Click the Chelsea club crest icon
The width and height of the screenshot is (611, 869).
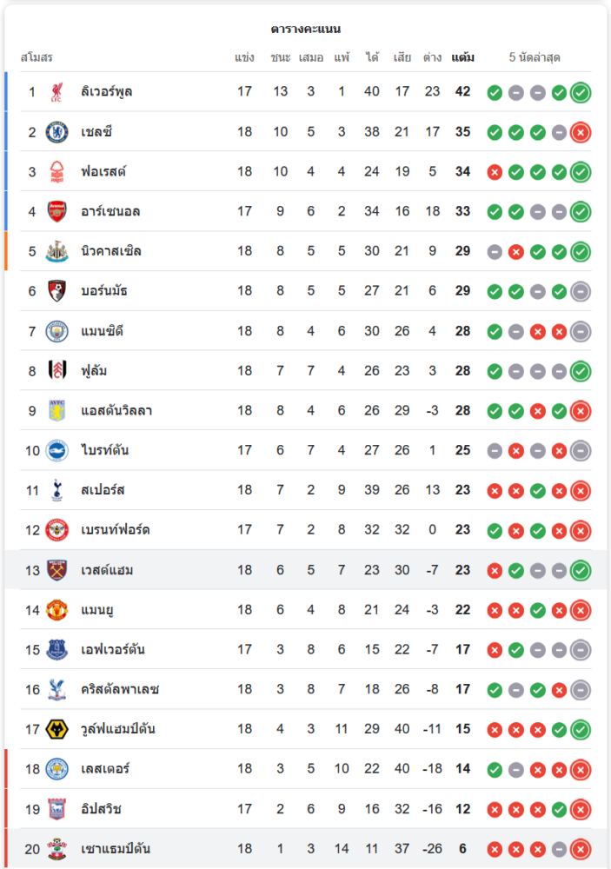[56, 132]
